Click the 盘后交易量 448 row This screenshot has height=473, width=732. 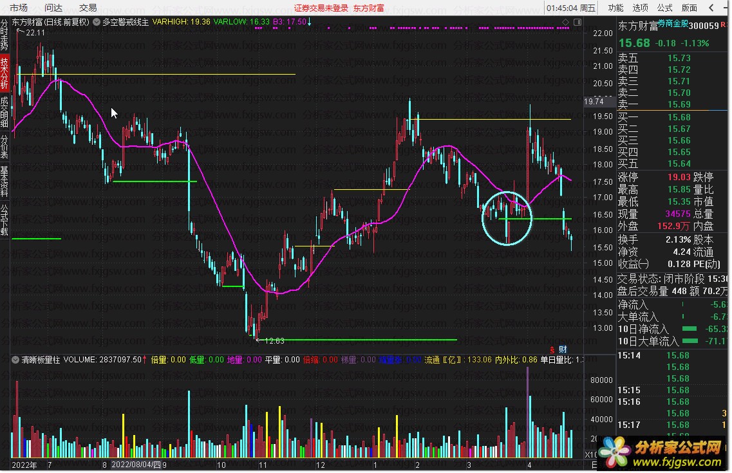672,291
